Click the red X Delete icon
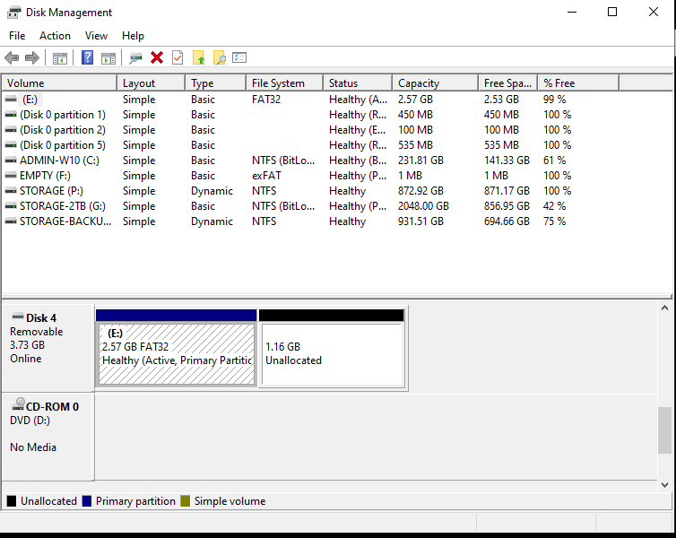 point(157,58)
